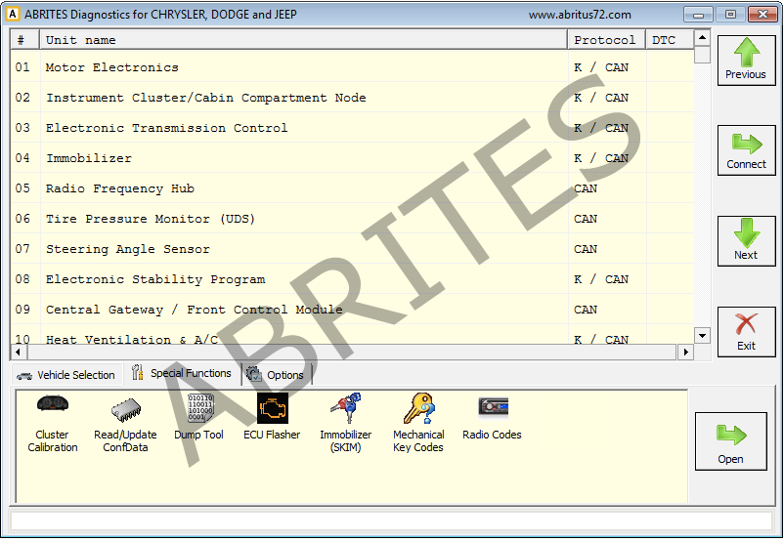Select Radio Frequency Hub row
Viewport: 784px width, 541px height.
[352, 188]
